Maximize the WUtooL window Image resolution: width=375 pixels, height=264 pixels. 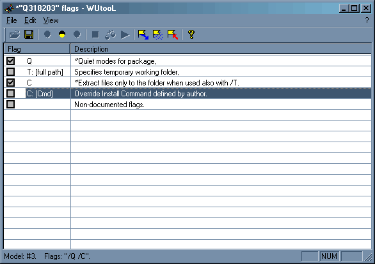pyautogui.click(x=354, y=8)
